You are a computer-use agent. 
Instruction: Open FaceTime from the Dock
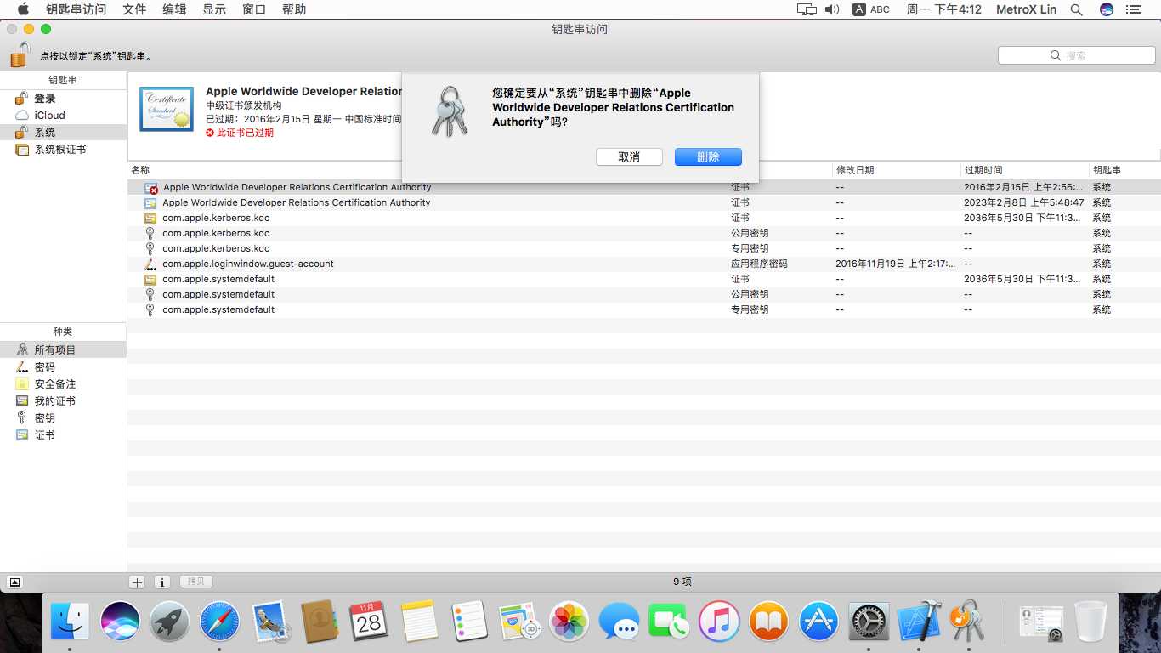(669, 622)
